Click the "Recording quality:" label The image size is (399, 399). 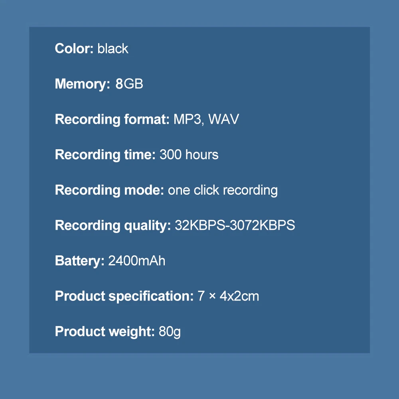click(113, 225)
